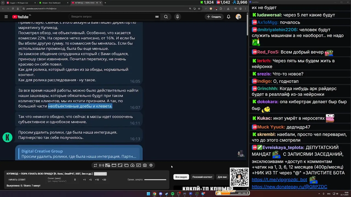Add +1 minute to split

84,180
